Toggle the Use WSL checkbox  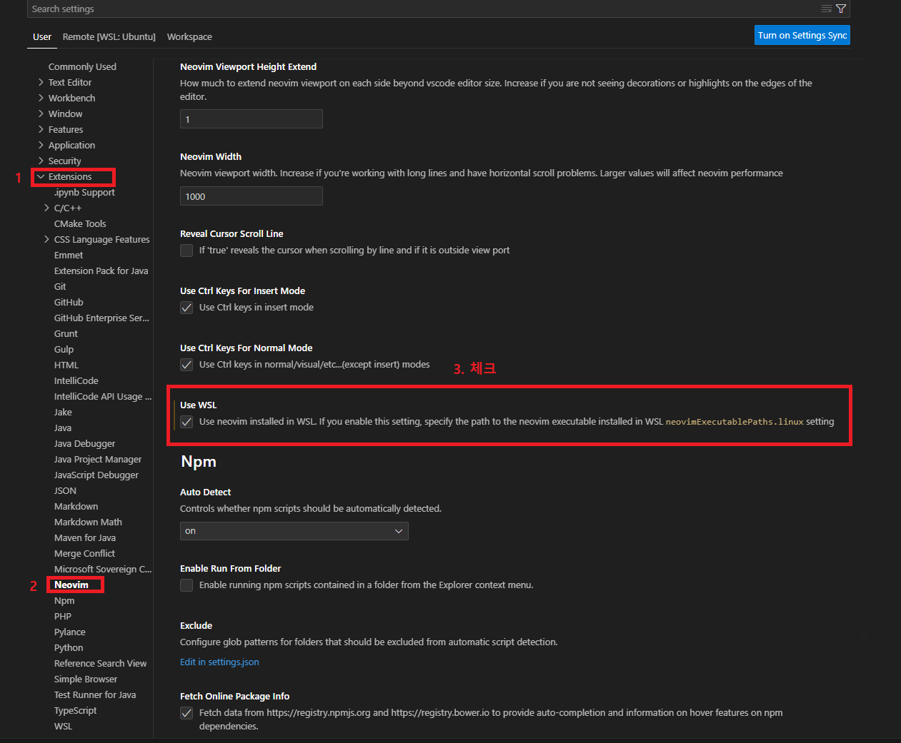[x=186, y=422]
